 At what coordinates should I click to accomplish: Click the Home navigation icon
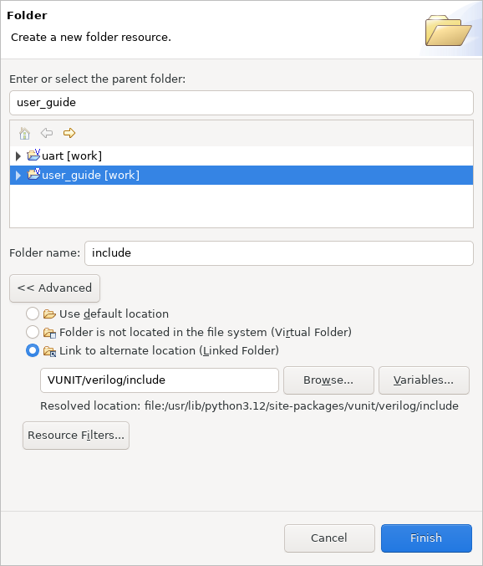click(24, 133)
